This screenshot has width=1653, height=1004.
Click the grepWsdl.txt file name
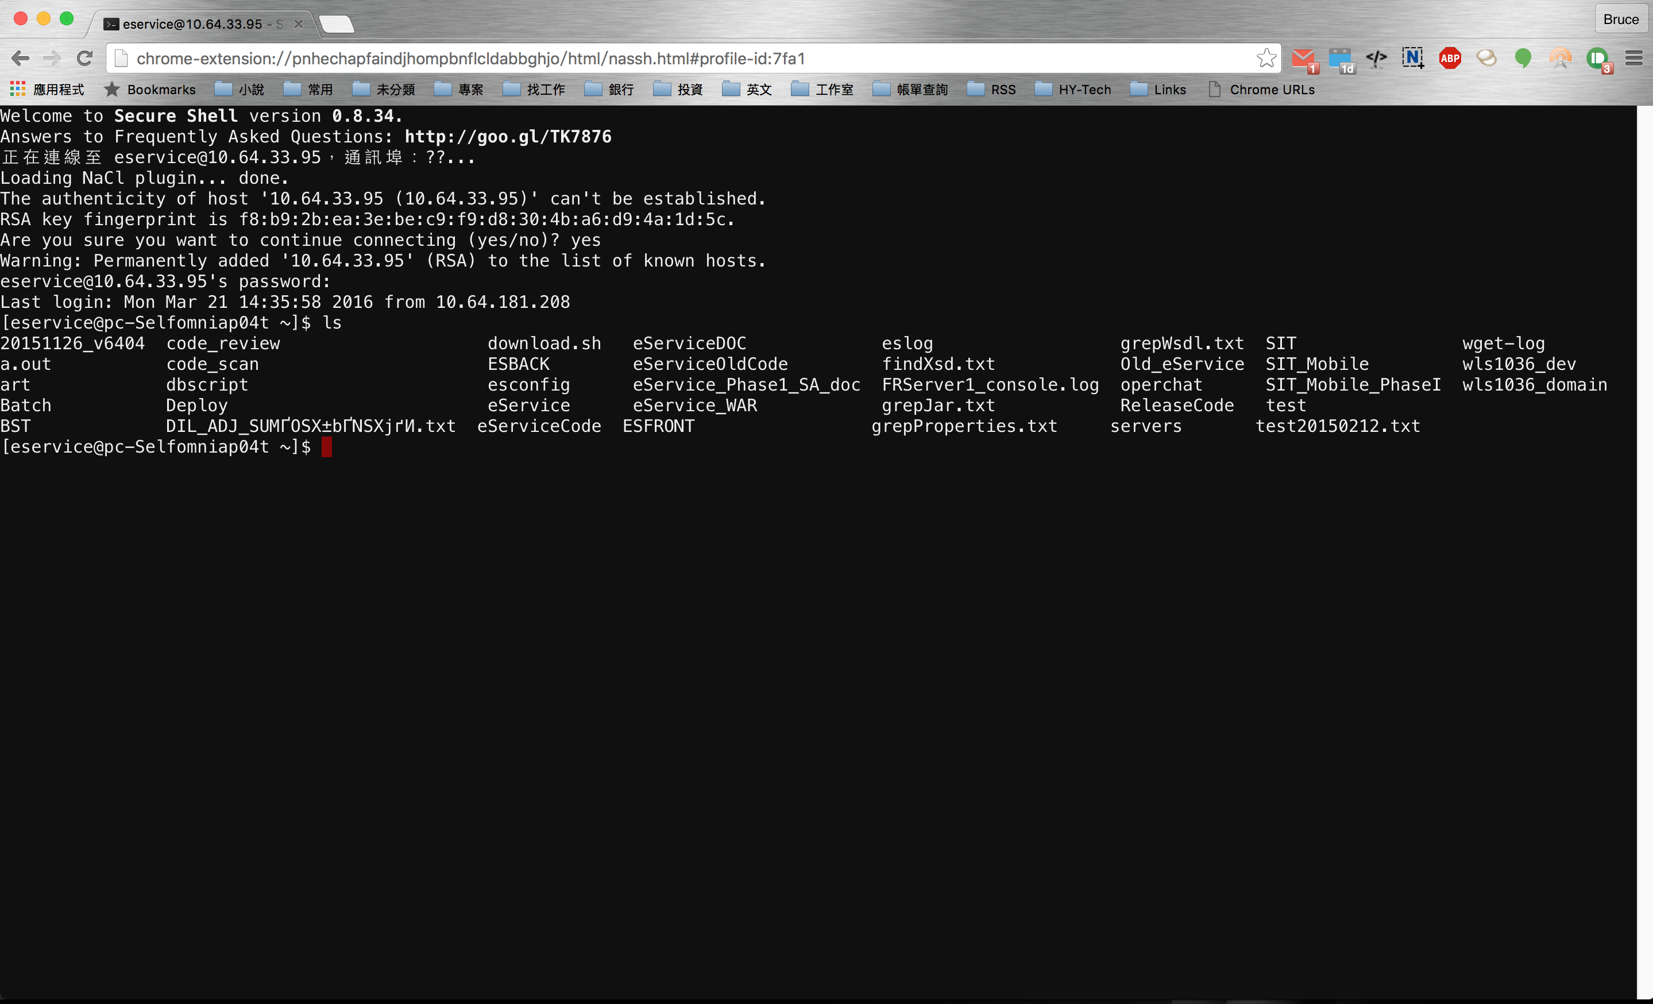[1182, 343]
